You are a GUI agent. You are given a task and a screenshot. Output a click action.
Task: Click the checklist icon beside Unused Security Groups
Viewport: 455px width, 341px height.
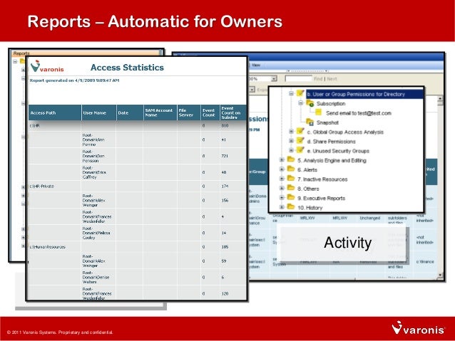tap(300, 150)
